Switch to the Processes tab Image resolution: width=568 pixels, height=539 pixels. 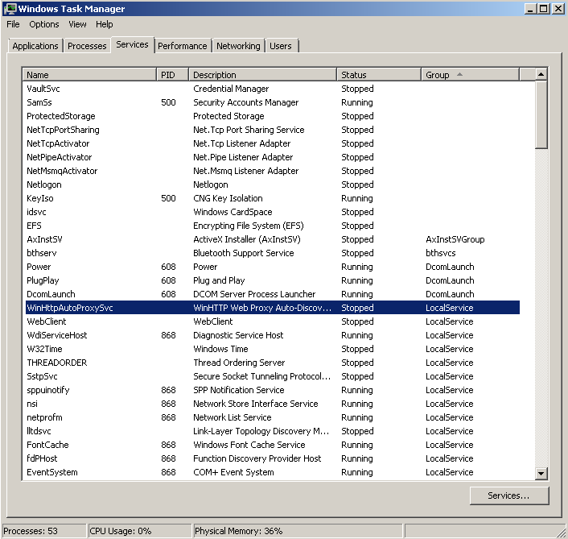click(87, 46)
